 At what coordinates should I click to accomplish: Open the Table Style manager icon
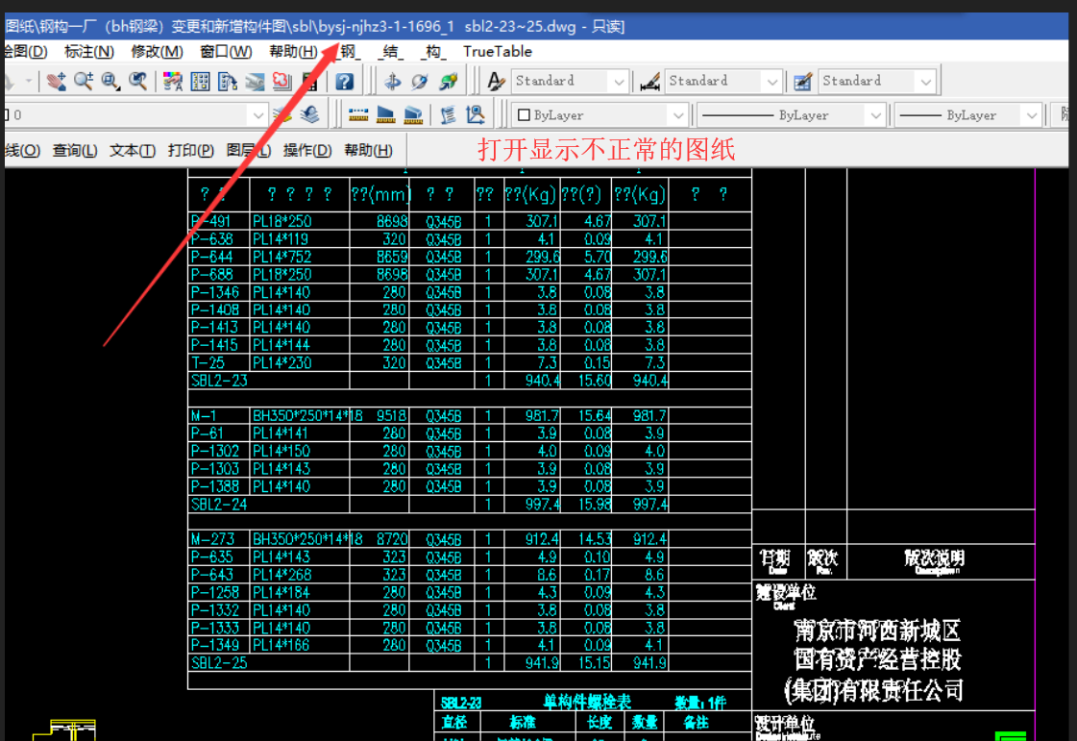tap(802, 81)
